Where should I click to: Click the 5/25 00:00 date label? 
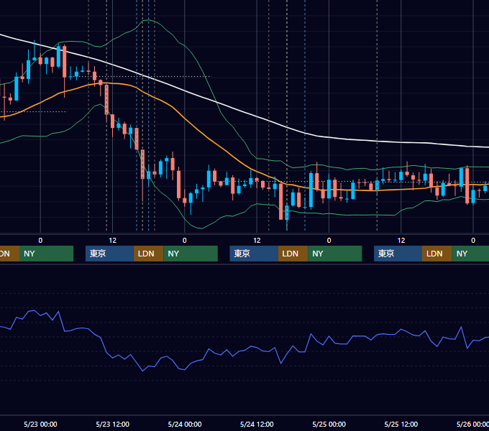[329, 424]
